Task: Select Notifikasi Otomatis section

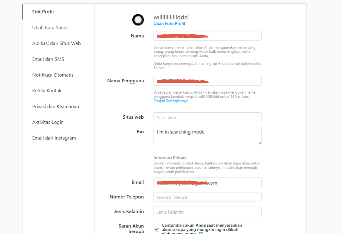Action: [x=53, y=75]
